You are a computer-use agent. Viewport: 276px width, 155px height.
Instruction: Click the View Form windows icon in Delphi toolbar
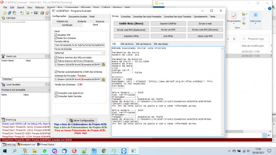pos(10,13)
